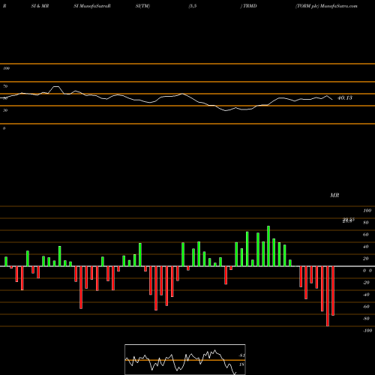375x375 pixels.
Task: Open the mini RSI overview chart thumbnail
Action: 185,359
